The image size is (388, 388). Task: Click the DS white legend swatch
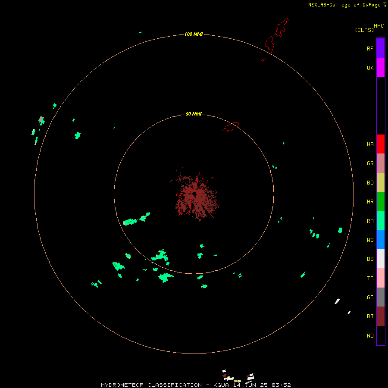(381, 259)
